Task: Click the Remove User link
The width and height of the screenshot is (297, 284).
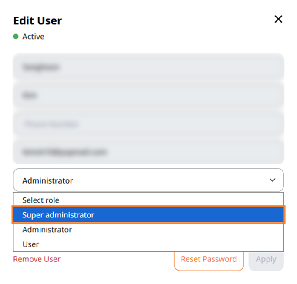Action: 37,259
